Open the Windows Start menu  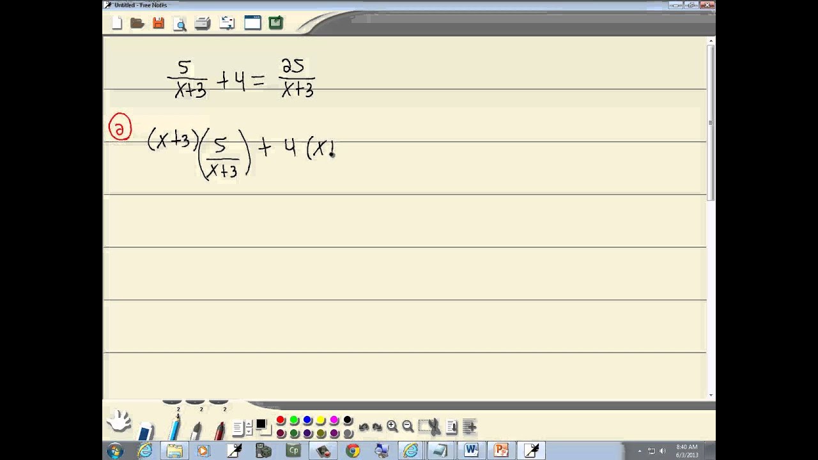click(116, 450)
